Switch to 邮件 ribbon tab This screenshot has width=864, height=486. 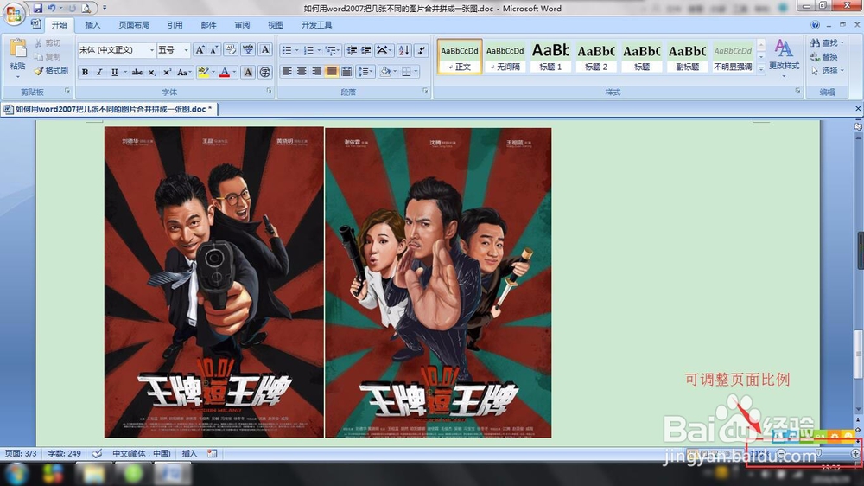tap(208, 25)
